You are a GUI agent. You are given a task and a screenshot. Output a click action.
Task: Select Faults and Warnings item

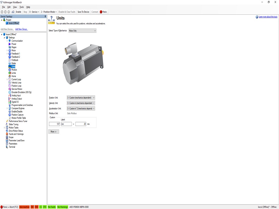(16, 134)
